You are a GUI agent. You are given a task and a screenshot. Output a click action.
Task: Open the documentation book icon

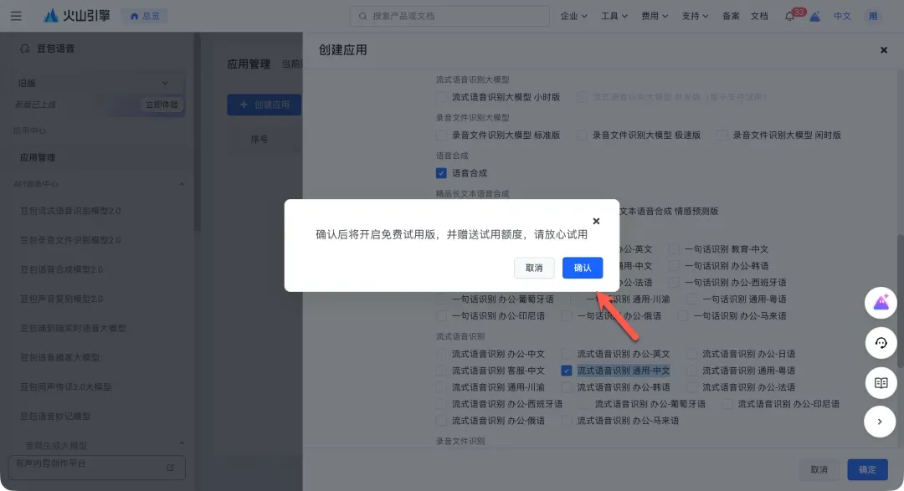point(880,383)
